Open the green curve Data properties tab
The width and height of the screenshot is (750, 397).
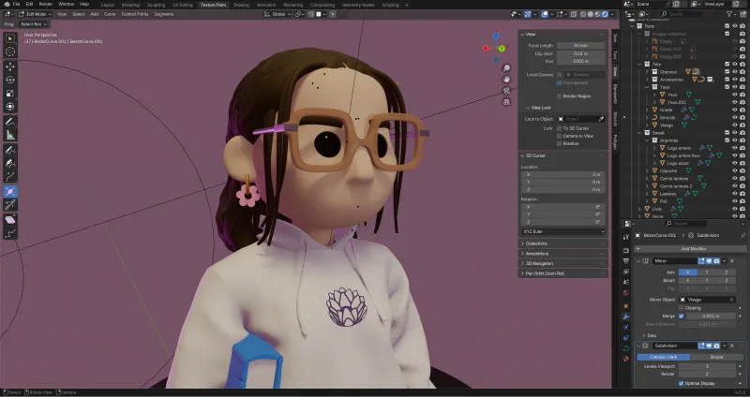coord(626,348)
